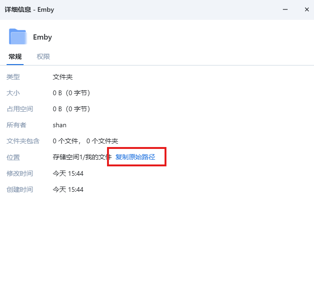
Task: Click the 占用空间 value 0 B
Action: coord(71,109)
